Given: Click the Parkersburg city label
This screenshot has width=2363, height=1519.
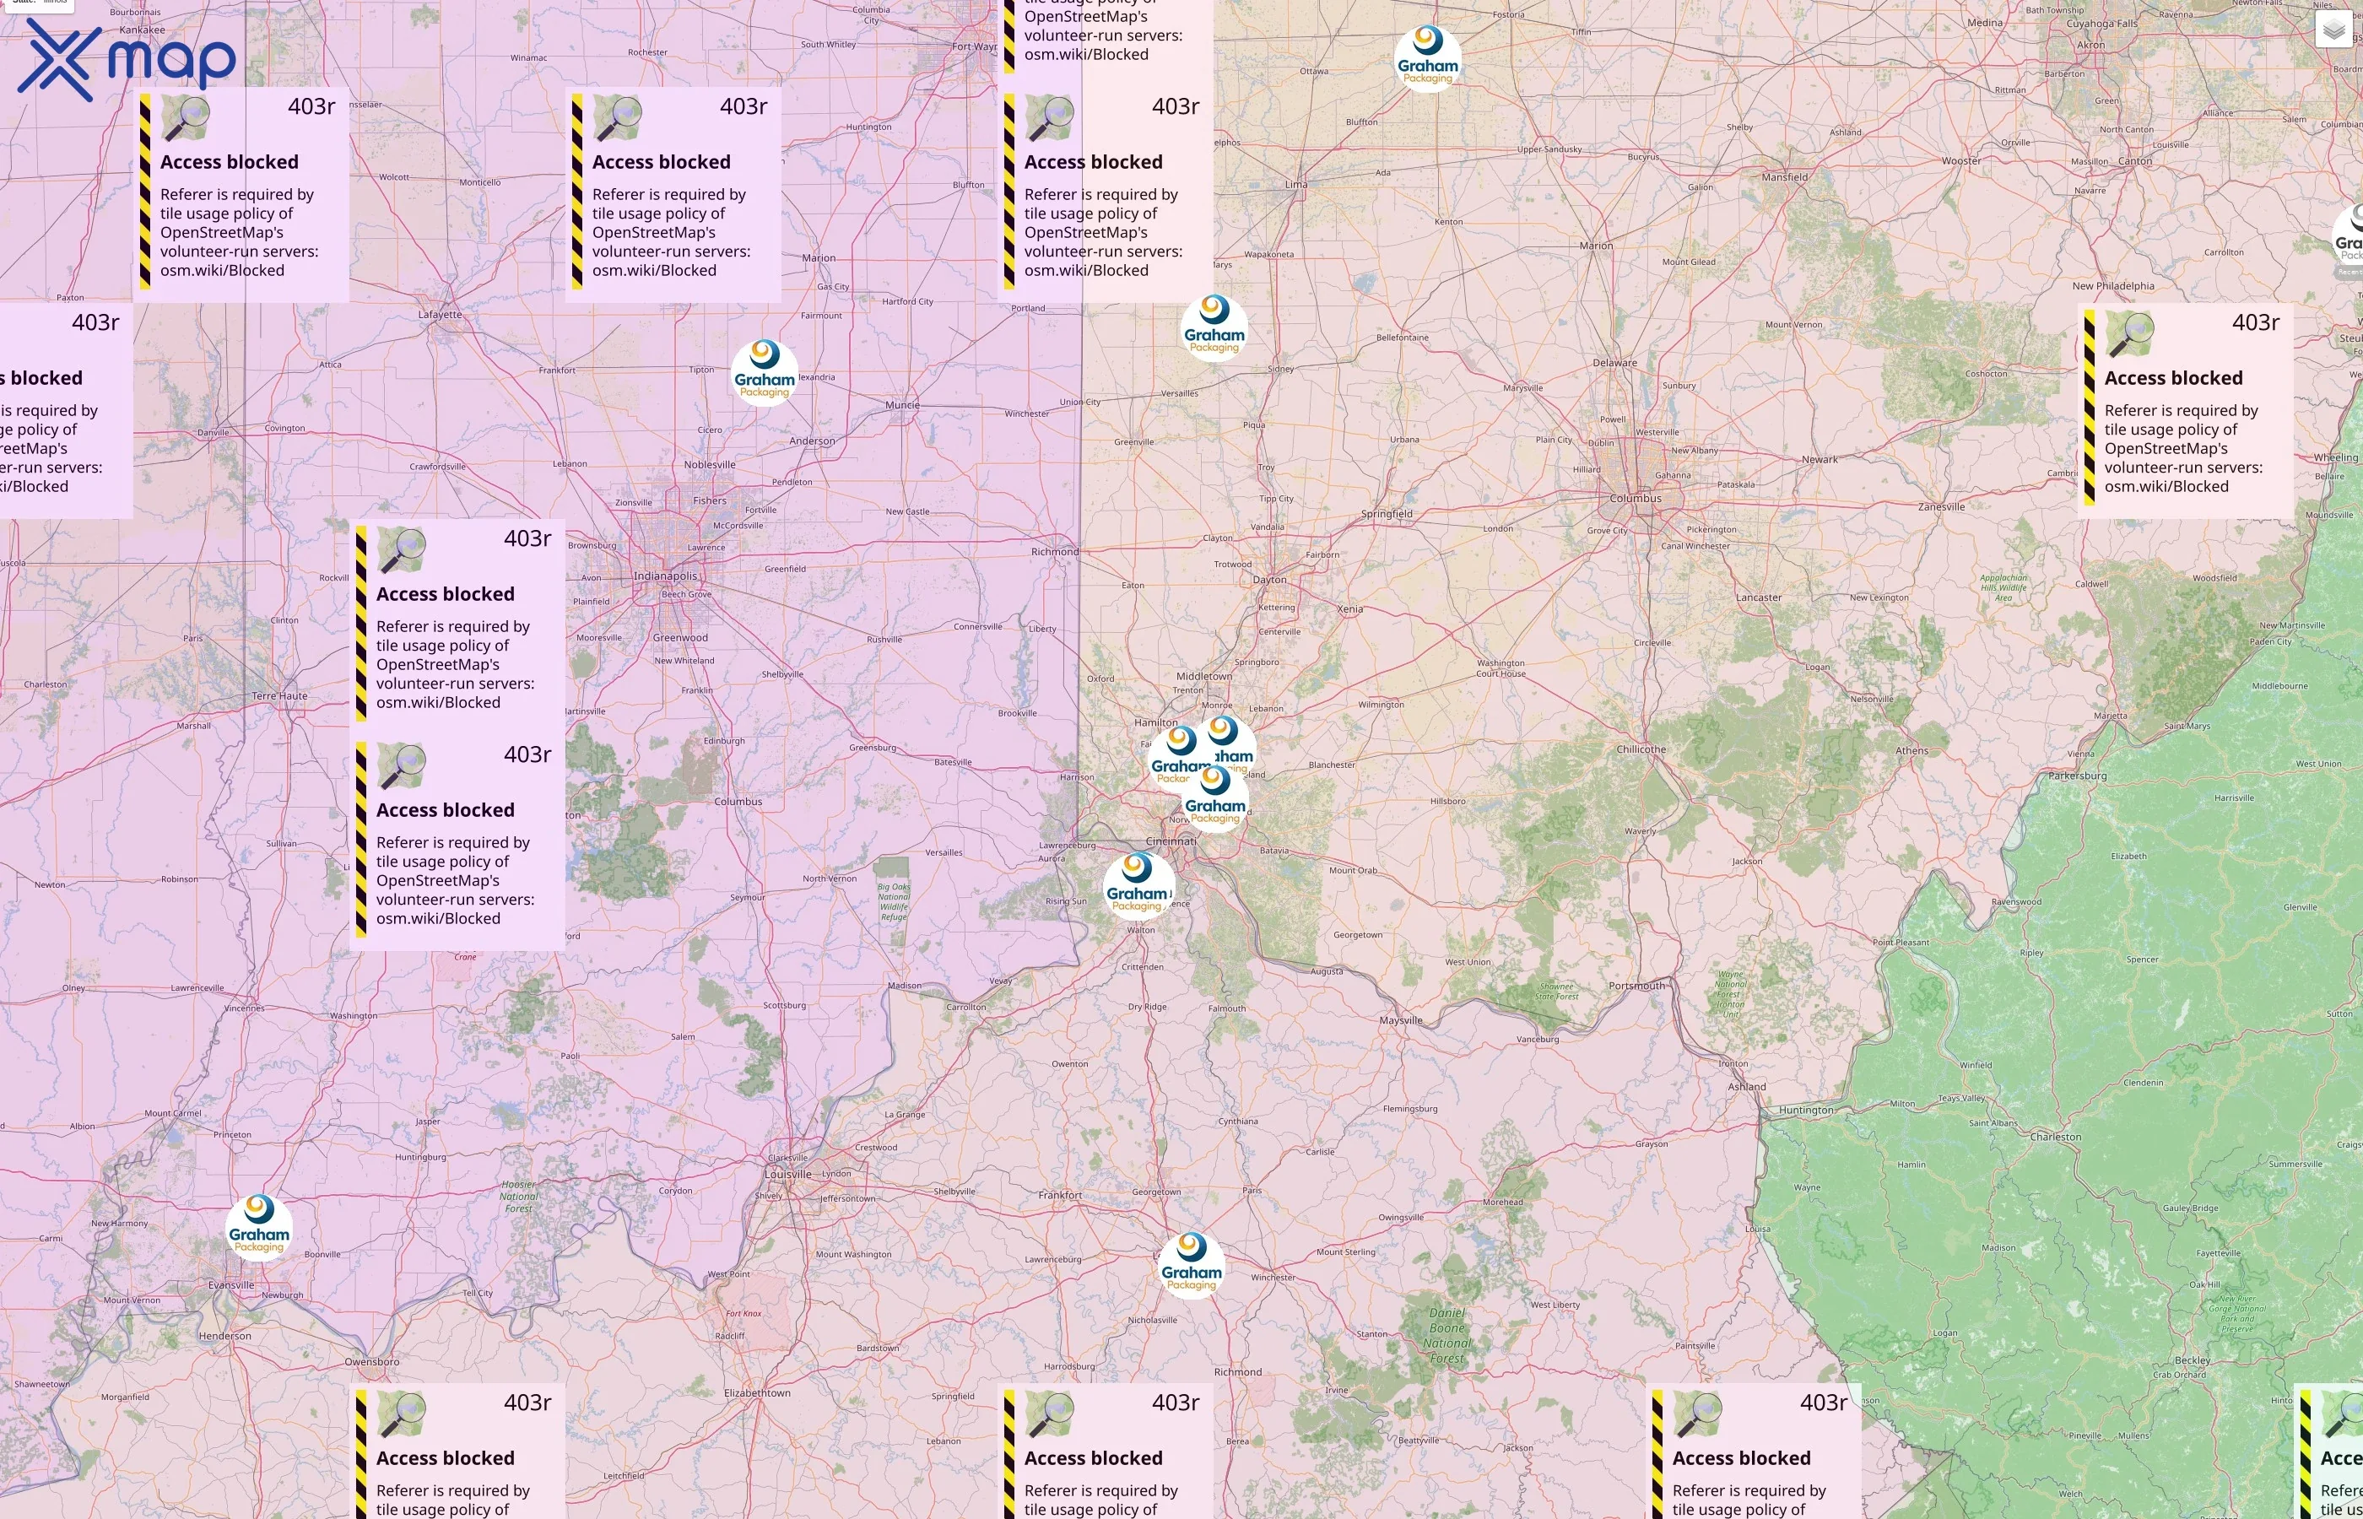Looking at the screenshot, I should pos(2077,776).
